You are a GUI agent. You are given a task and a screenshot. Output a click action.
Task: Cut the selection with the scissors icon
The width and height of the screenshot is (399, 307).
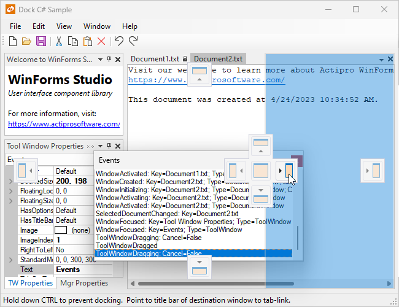[x=59, y=41]
